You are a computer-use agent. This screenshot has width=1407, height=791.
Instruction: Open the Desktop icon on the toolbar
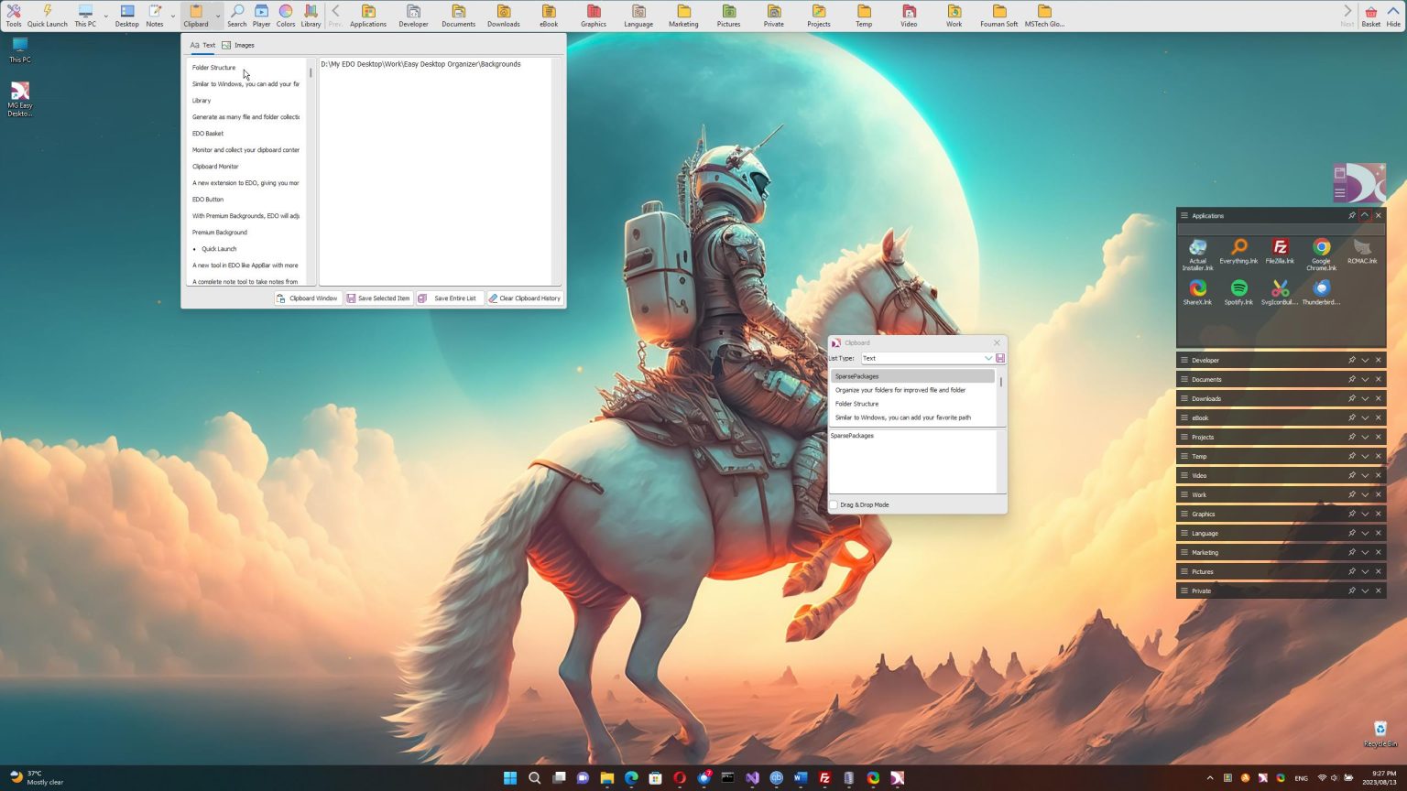point(126,15)
